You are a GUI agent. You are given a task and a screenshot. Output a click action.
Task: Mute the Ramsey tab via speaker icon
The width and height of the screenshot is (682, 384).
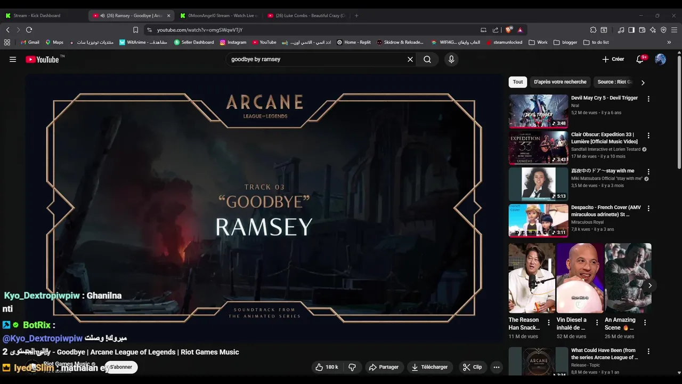[x=102, y=15]
